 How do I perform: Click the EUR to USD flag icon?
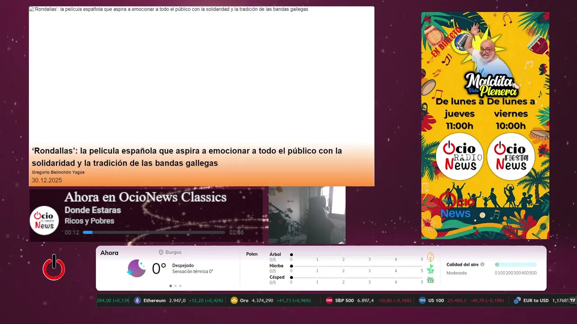click(517, 301)
